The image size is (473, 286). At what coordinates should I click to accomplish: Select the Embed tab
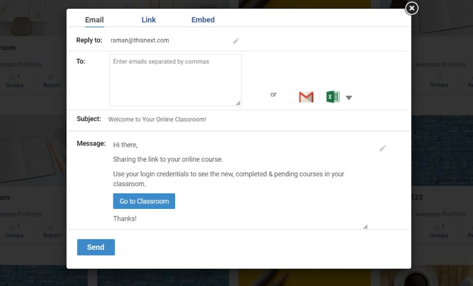(x=203, y=20)
